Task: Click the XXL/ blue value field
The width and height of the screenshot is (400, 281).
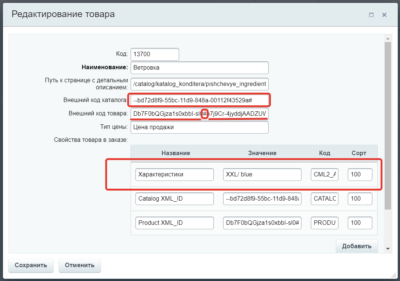Action: pyautogui.click(x=262, y=174)
